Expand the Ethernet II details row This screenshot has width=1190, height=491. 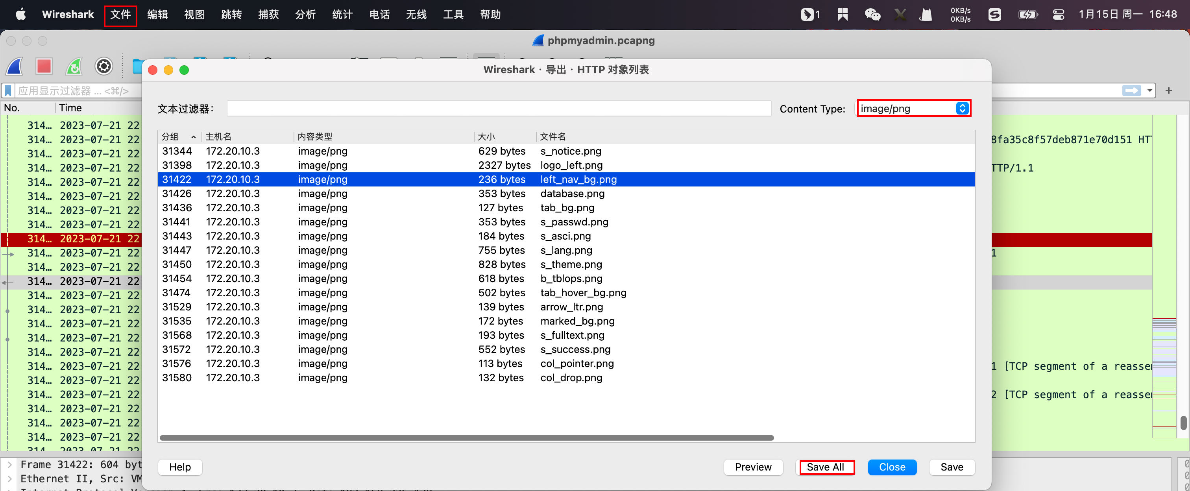pyautogui.click(x=10, y=479)
